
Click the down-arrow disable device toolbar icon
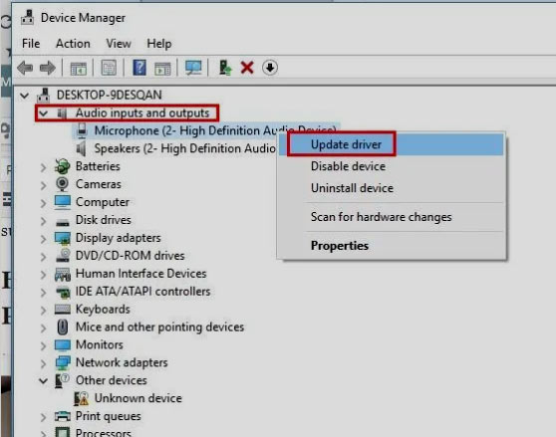(270, 68)
